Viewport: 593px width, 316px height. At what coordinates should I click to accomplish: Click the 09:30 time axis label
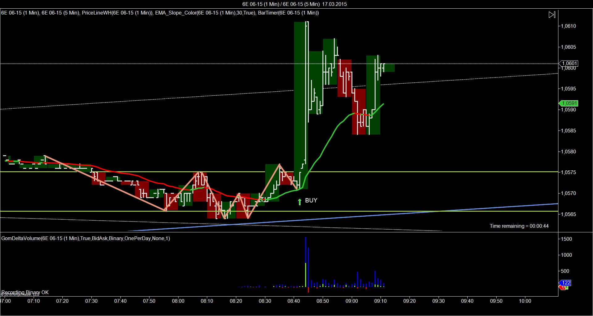tap(438, 301)
